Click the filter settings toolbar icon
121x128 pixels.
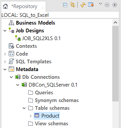pyautogui.click(x=91, y=5)
